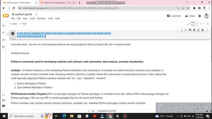Open Microsoft Edge from taskbar
The image size is (212, 119).
coord(64,116)
